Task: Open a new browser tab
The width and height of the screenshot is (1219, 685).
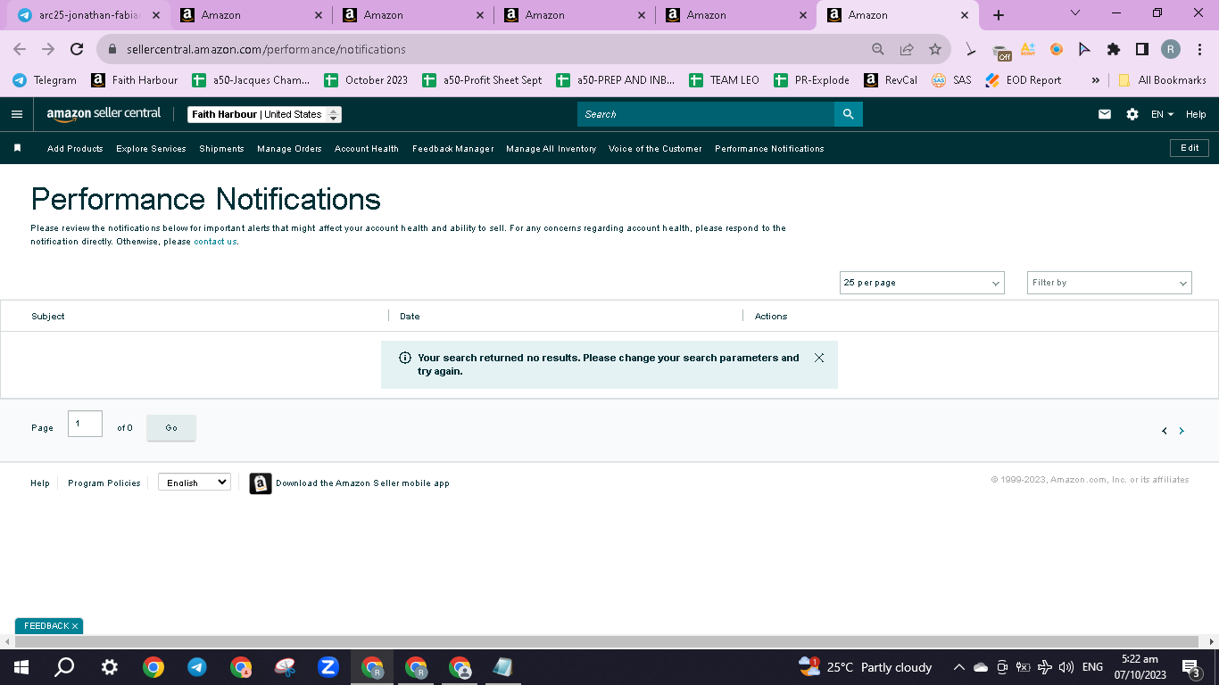Action: (x=999, y=15)
